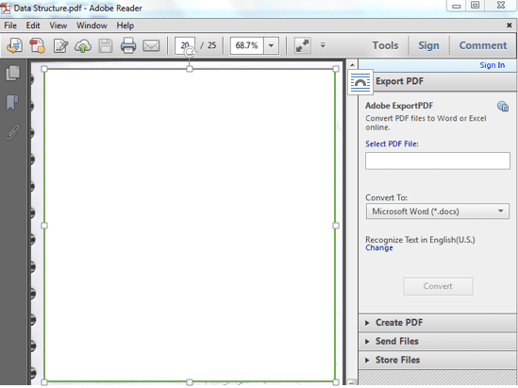Open the Bookmarks panel icon
Viewport: 518px width, 388px height.
coord(12,103)
